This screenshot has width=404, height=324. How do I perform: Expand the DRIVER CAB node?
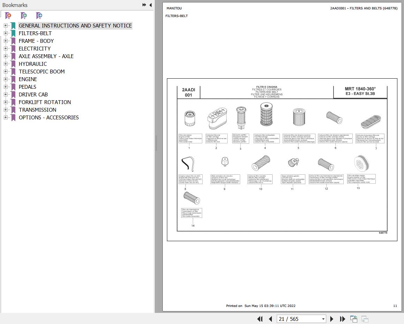[6, 95]
